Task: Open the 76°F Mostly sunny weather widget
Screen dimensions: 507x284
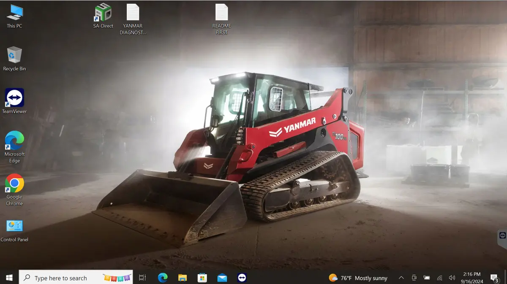Action: click(x=358, y=278)
